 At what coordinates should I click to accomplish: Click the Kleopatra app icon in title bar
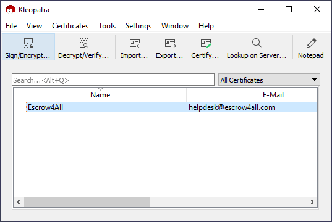pyautogui.click(x=11, y=9)
